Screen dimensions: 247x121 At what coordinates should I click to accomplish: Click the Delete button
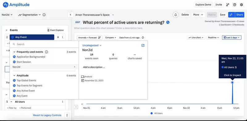[x=185, y=15]
